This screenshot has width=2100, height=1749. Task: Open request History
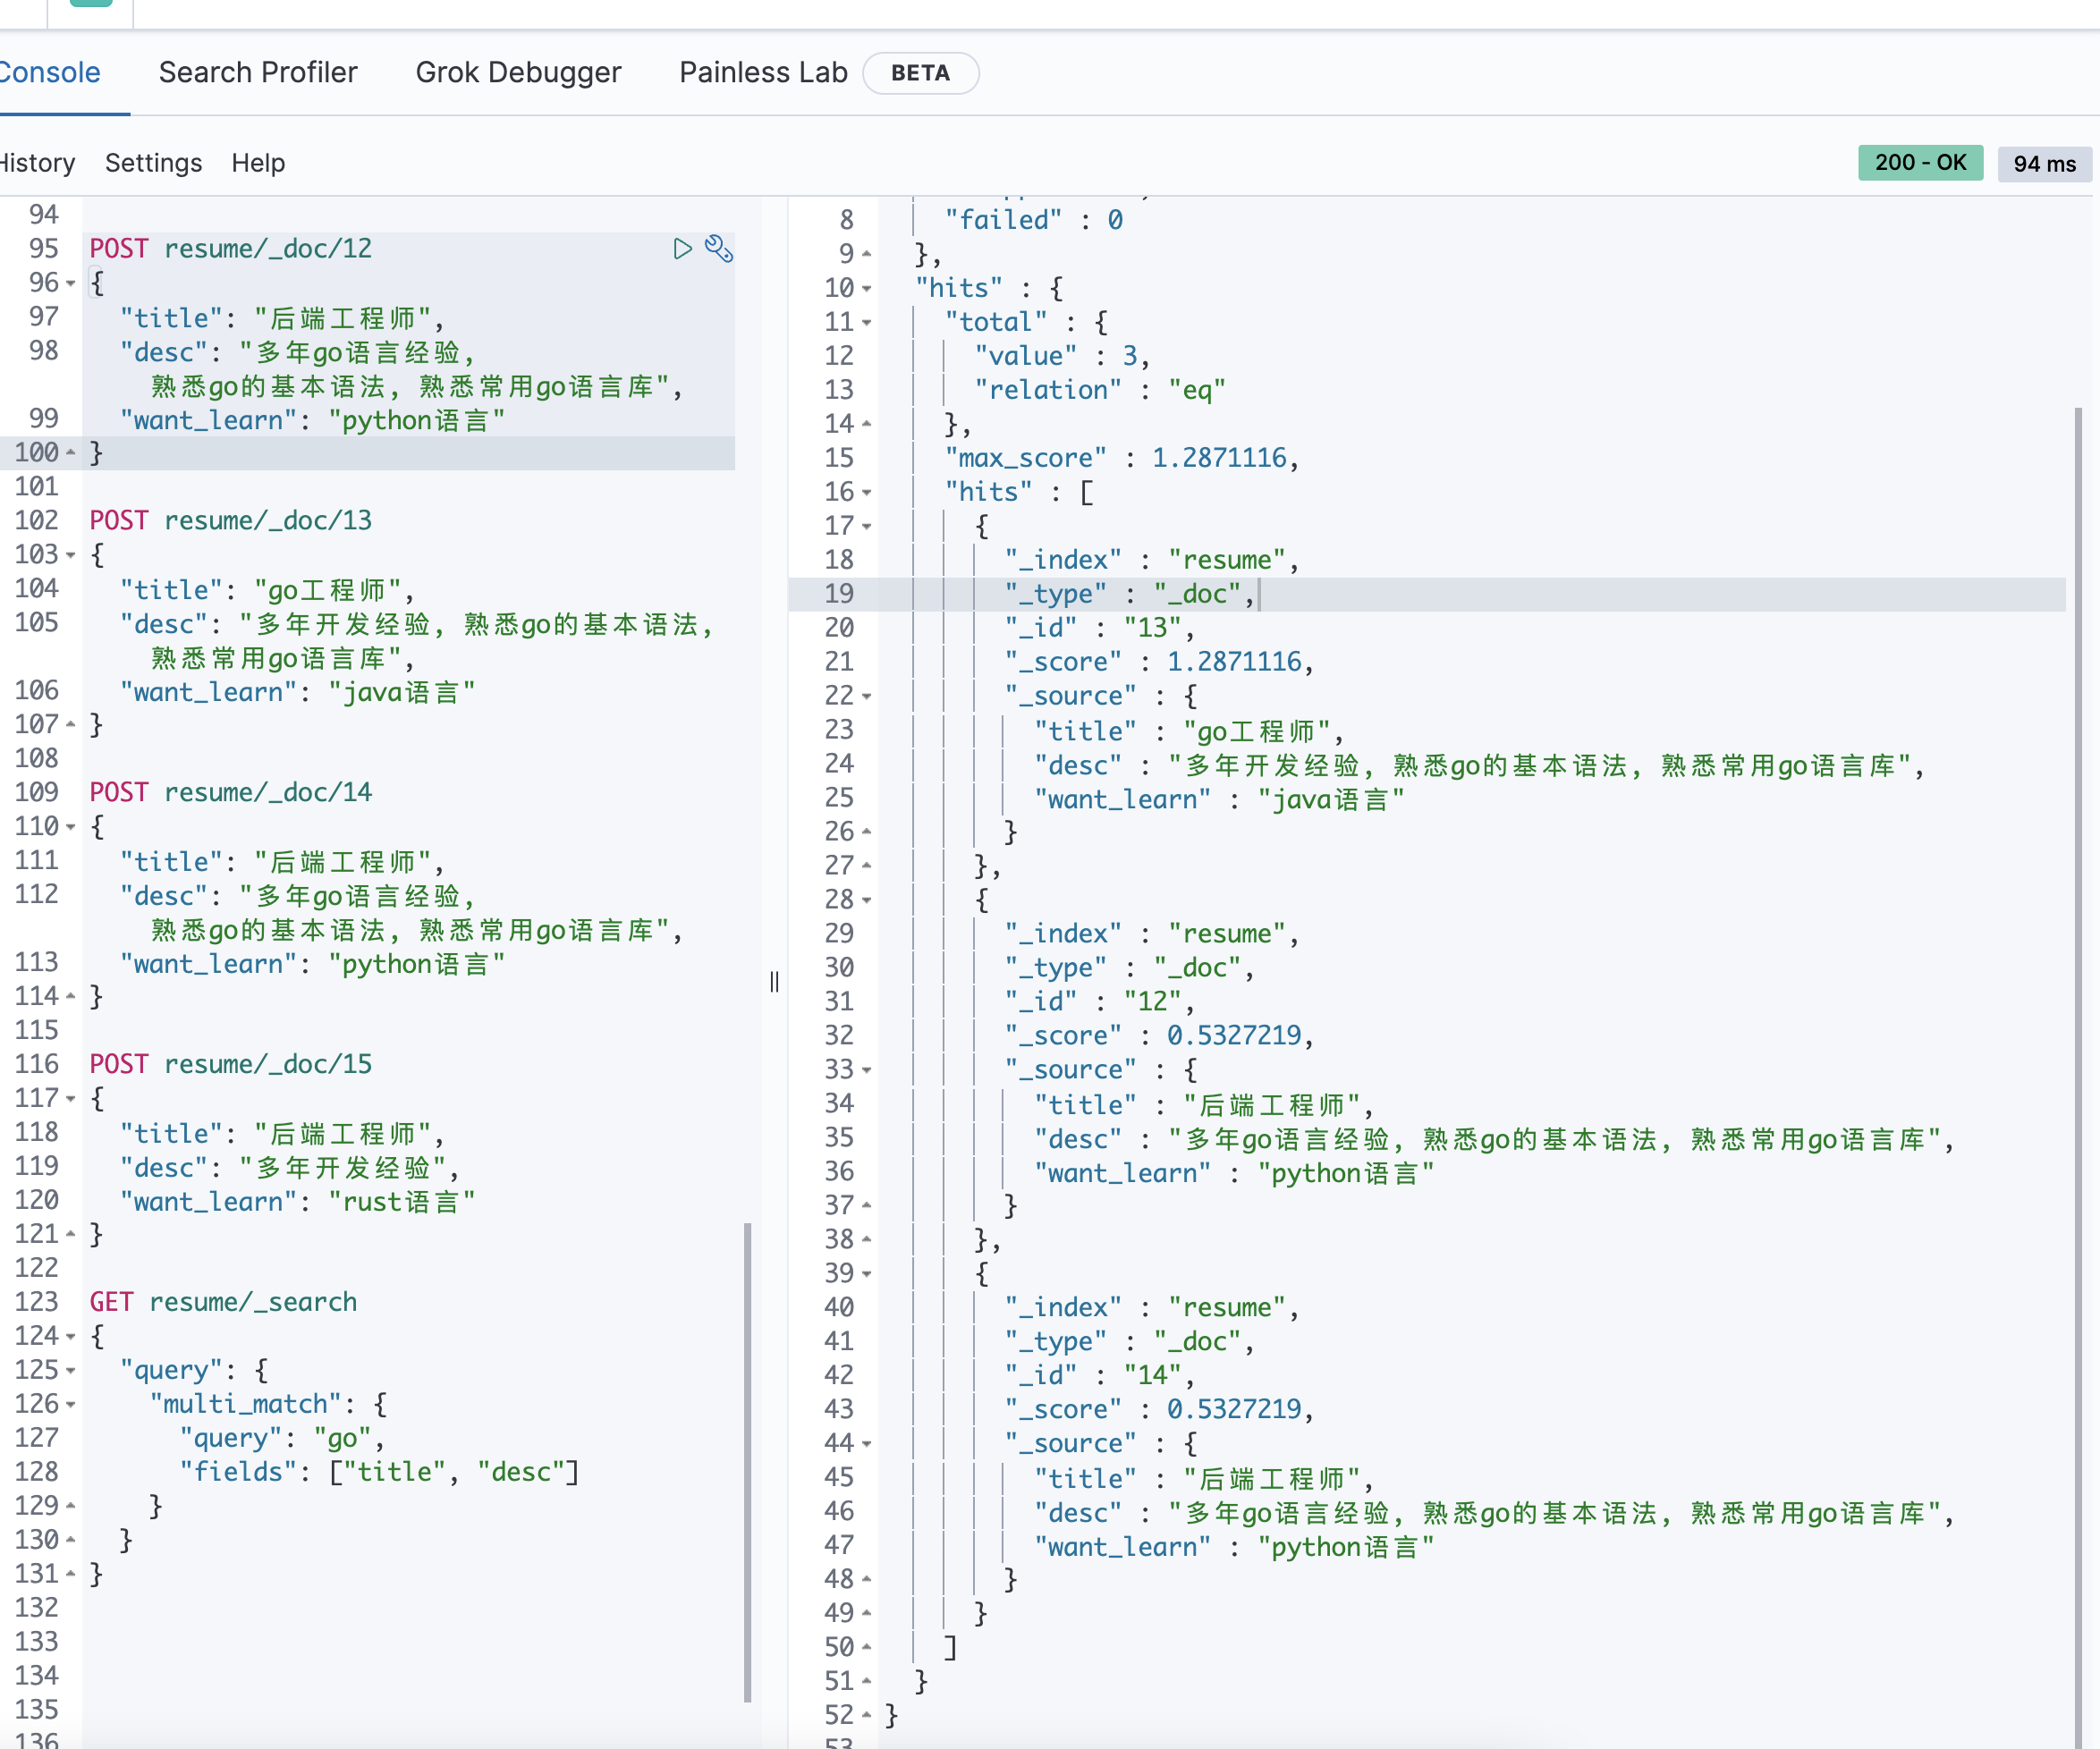click(37, 163)
